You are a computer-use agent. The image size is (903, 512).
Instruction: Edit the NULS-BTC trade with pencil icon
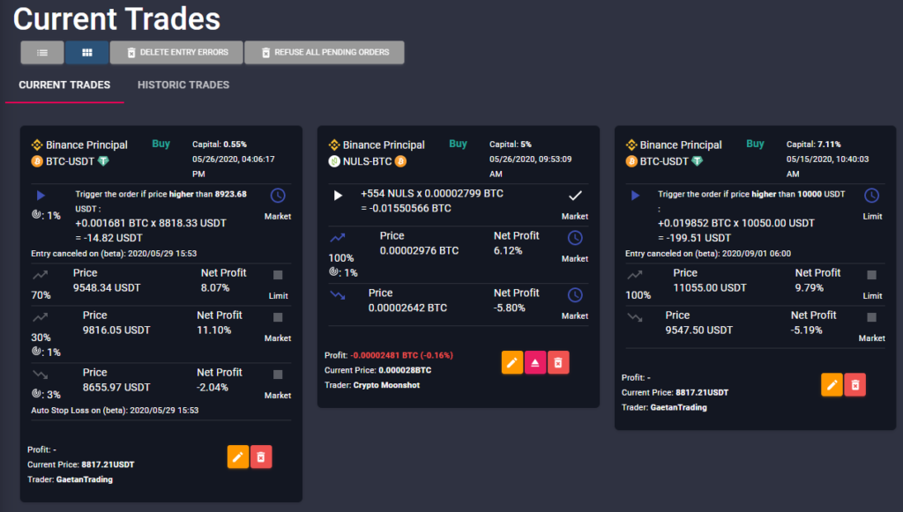click(x=512, y=362)
